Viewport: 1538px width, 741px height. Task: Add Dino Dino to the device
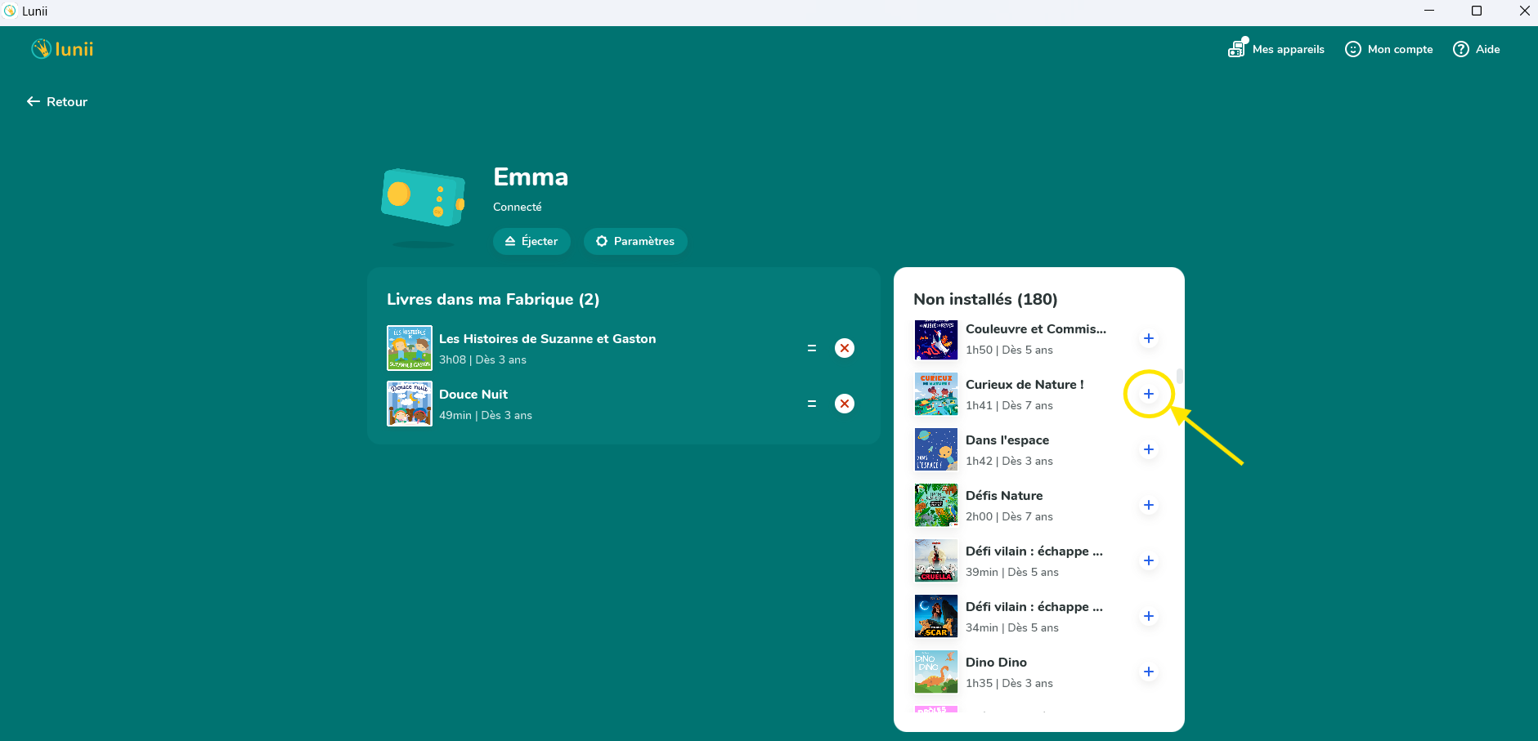coord(1149,672)
